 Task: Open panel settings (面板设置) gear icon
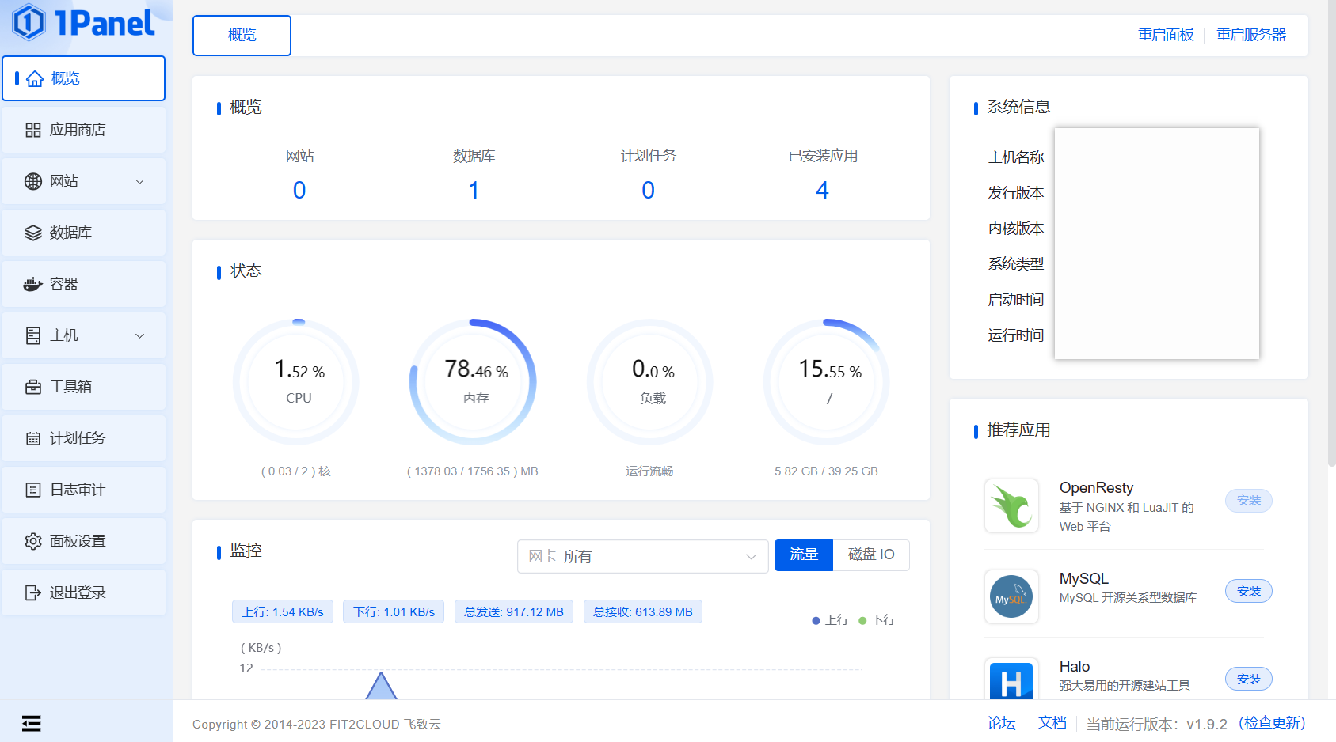(x=33, y=541)
